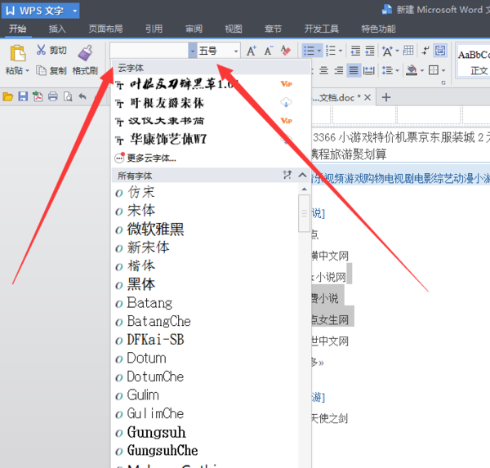490x468 pixels.
Task: Expand the numbered list style arrow
Action: pyautogui.click(x=341, y=51)
